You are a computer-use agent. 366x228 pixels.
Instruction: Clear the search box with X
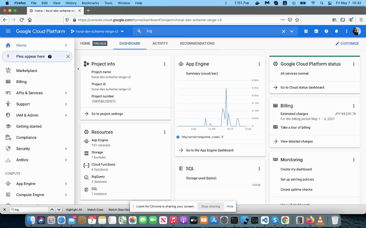[x=283, y=31]
